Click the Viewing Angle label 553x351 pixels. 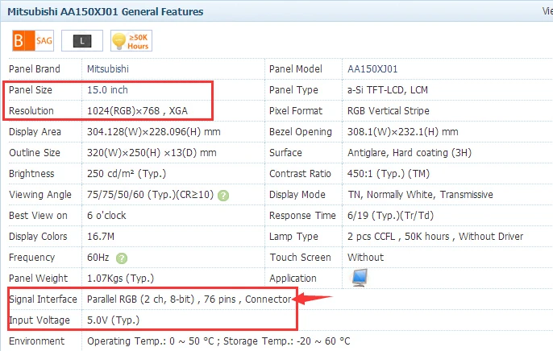[x=40, y=195]
